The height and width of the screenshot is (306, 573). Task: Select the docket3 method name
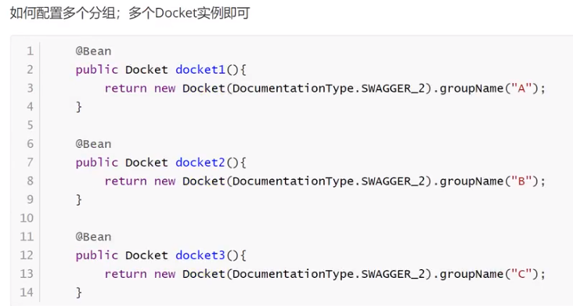(x=200, y=255)
